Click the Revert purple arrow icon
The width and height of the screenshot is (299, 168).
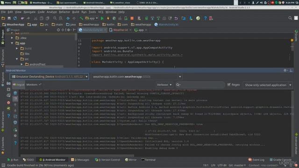click(x=176, y=18)
